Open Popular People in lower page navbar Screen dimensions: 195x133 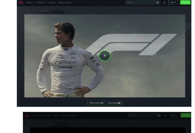[x=69, y=116]
